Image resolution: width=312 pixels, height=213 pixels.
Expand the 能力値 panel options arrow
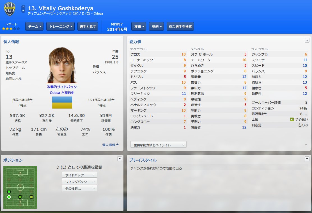307,40
